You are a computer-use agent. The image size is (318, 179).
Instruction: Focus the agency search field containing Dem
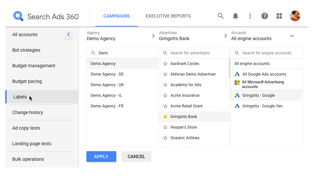pyautogui.click(x=123, y=53)
